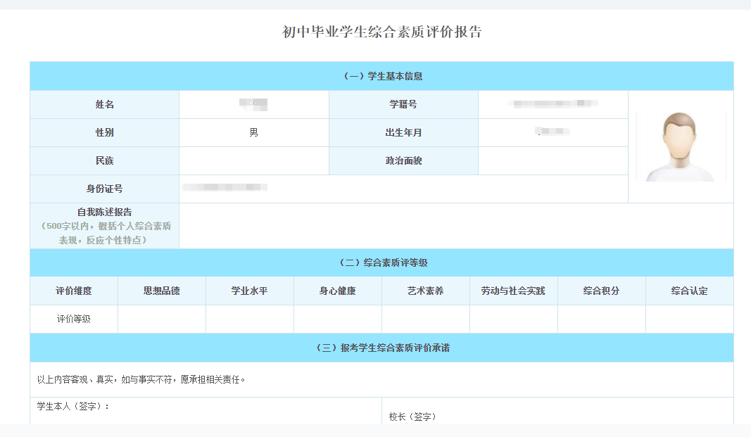Screen dimensions: 751x437
Task: Click the empty 政治面貌 value cell
Action: click(x=553, y=161)
